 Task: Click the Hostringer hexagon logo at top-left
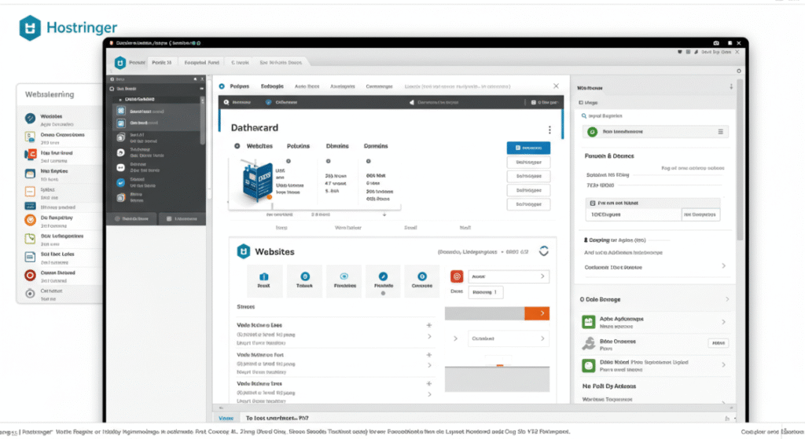30,27
